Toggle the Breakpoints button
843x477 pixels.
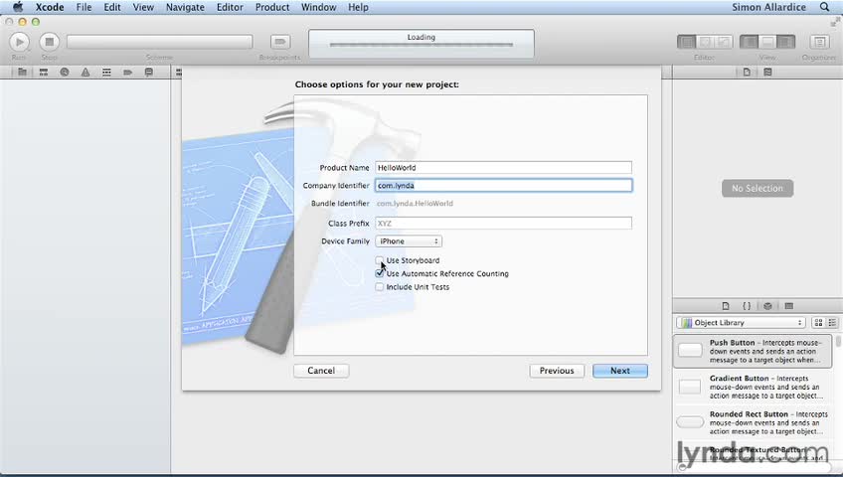279,42
